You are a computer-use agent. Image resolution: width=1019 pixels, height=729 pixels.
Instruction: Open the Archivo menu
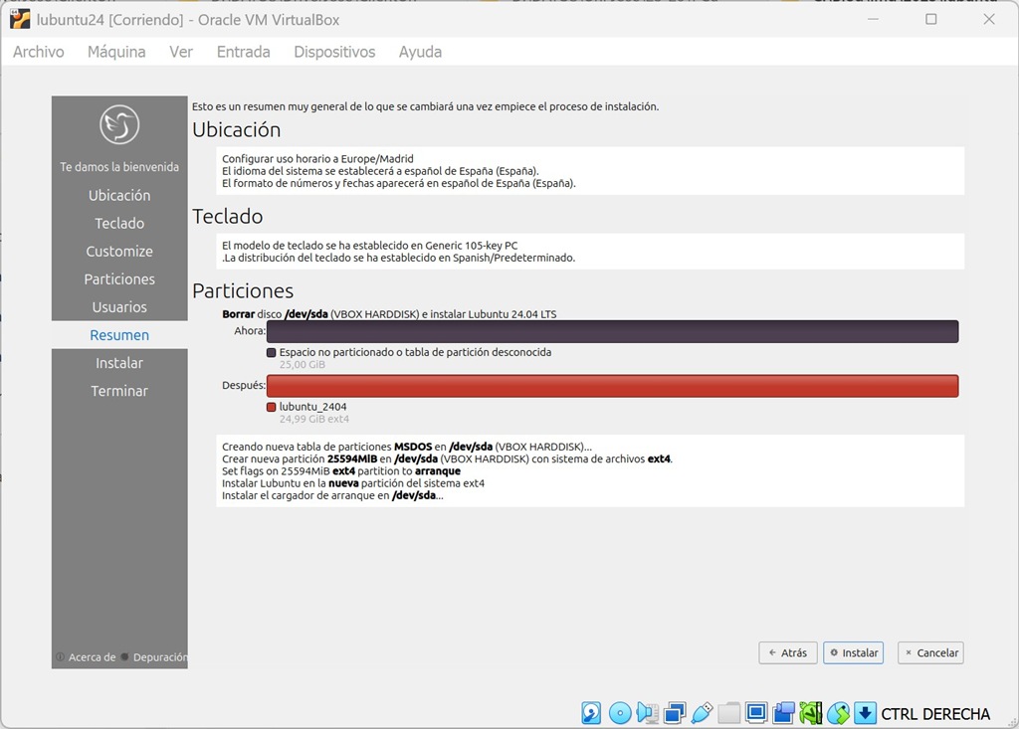coord(39,52)
